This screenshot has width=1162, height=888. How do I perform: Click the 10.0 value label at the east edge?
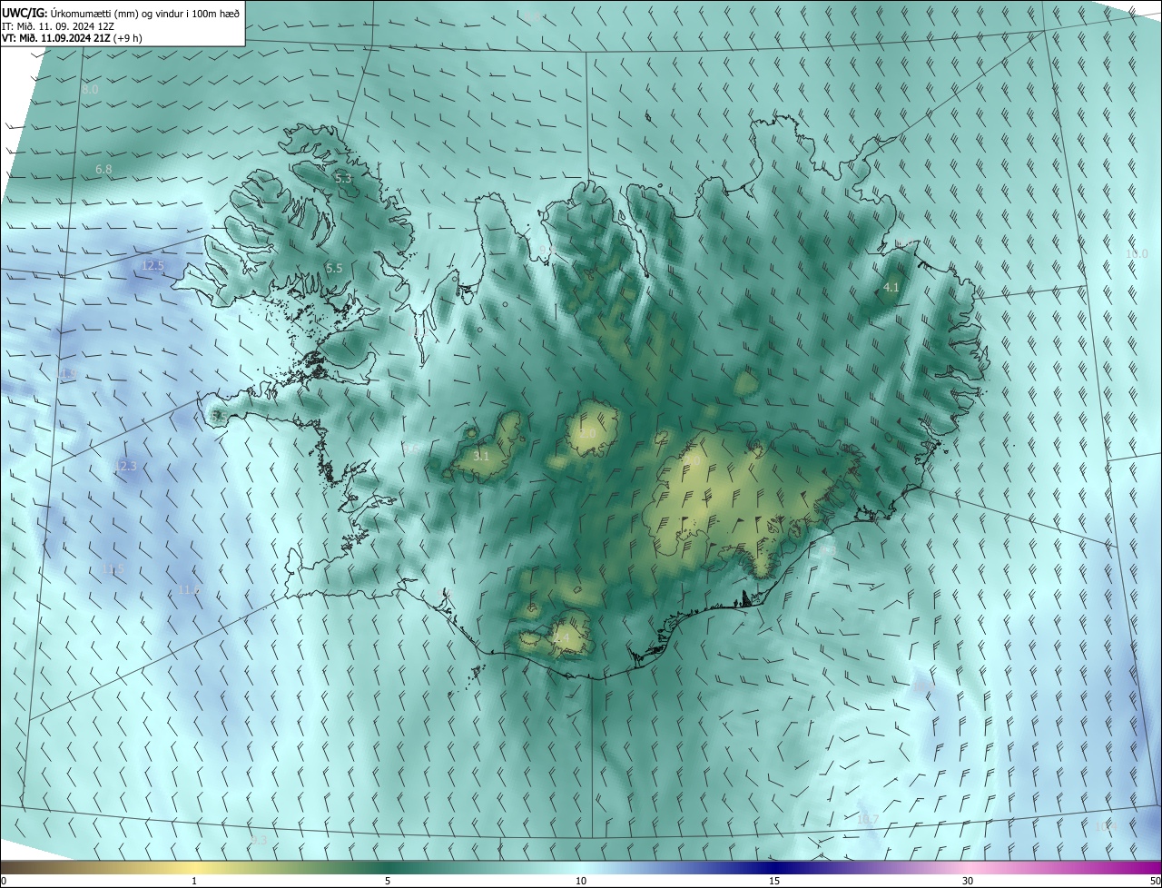[1137, 253]
